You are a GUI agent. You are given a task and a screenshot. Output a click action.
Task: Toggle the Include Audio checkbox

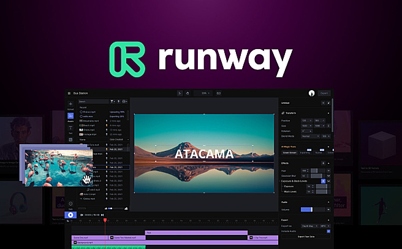tap(328, 231)
